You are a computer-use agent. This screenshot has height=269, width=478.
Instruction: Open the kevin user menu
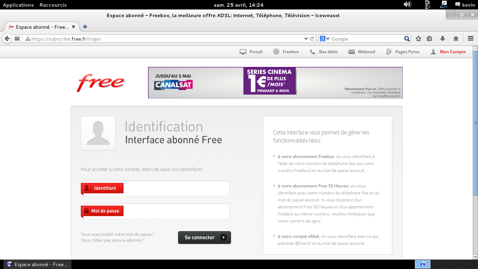(x=465, y=5)
